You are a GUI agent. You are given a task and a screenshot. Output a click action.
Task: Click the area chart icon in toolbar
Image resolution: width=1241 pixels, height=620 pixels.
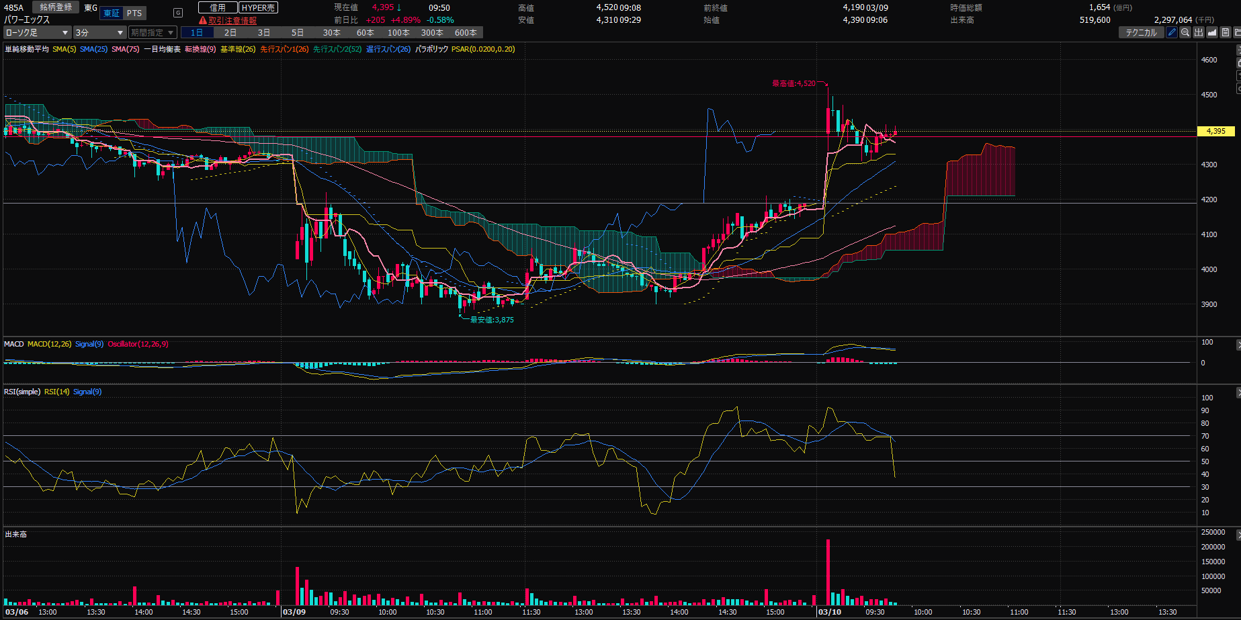click(1212, 32)
